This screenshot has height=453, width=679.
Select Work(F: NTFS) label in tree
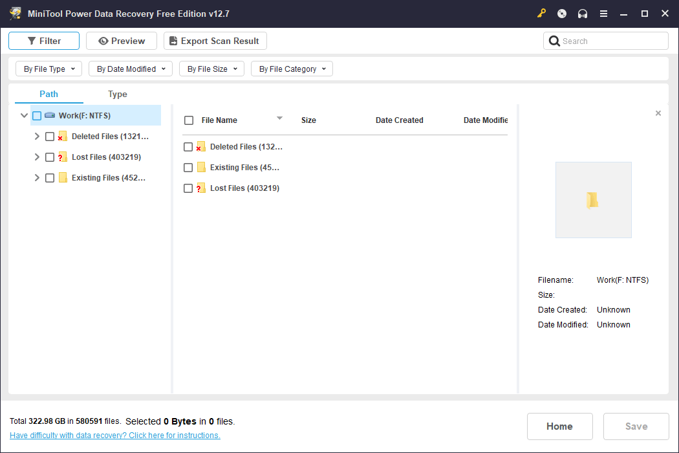click(x=85, y=116)
